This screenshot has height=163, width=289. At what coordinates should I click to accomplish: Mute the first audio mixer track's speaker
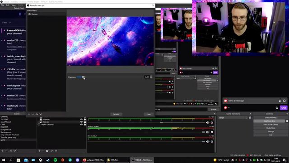coord(208,123)
